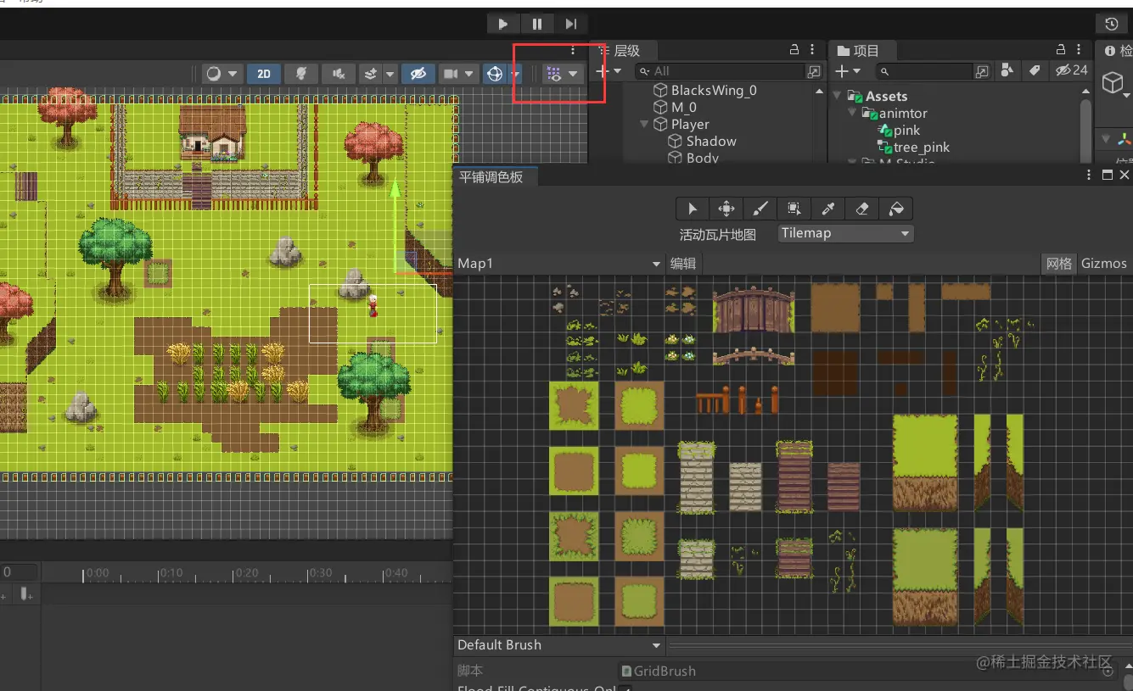Choose the flood fill bucket tool
1133x691 pixels.
coord(896,209)
